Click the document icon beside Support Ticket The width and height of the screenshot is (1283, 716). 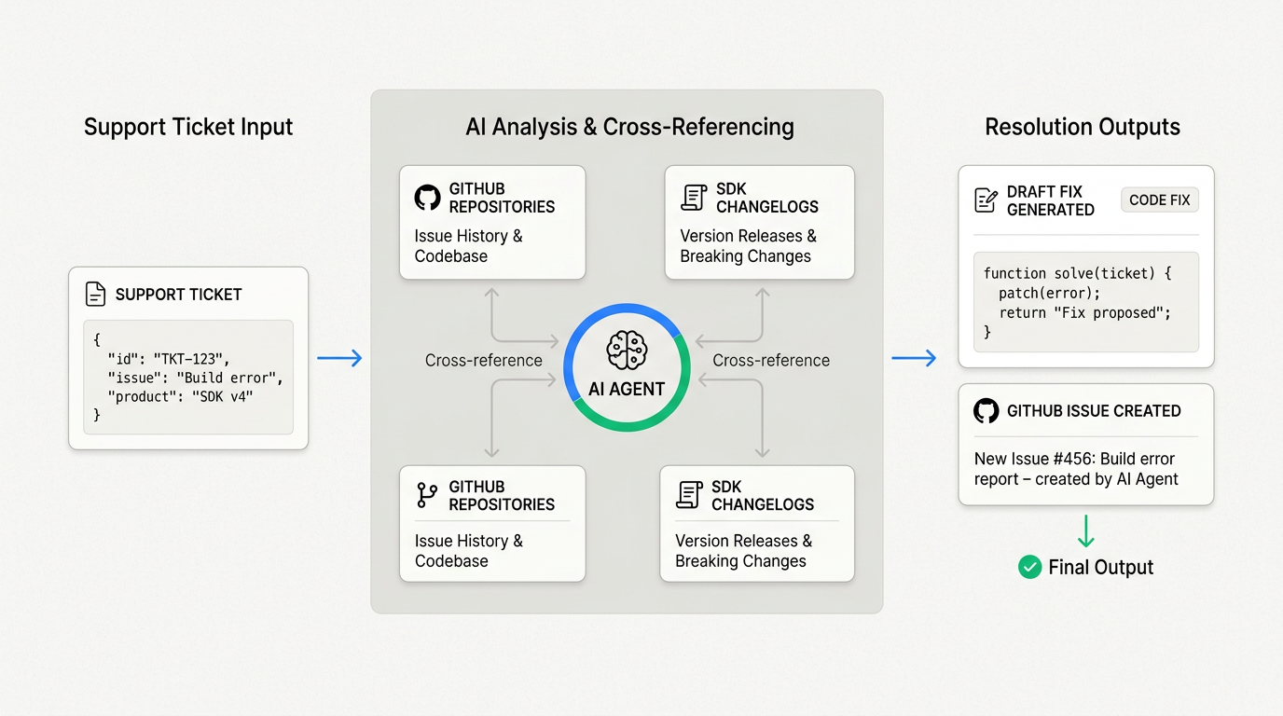pyautogui.click(x=95, y=295)
